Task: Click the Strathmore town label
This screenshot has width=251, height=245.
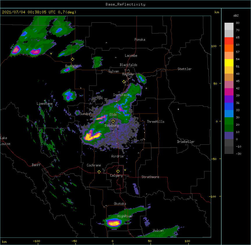Action: coord(150,177)
